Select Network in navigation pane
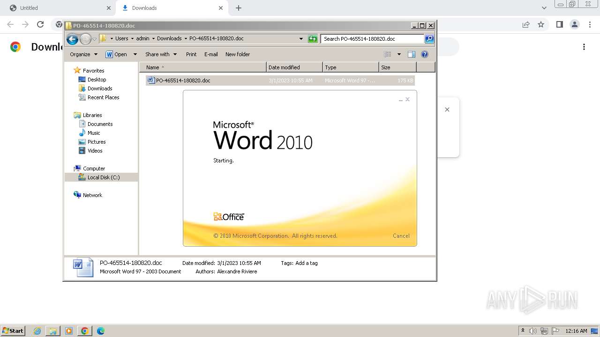The width and height of the screenshot is (600, 337). pyautogui.click(x=92, y=195)
